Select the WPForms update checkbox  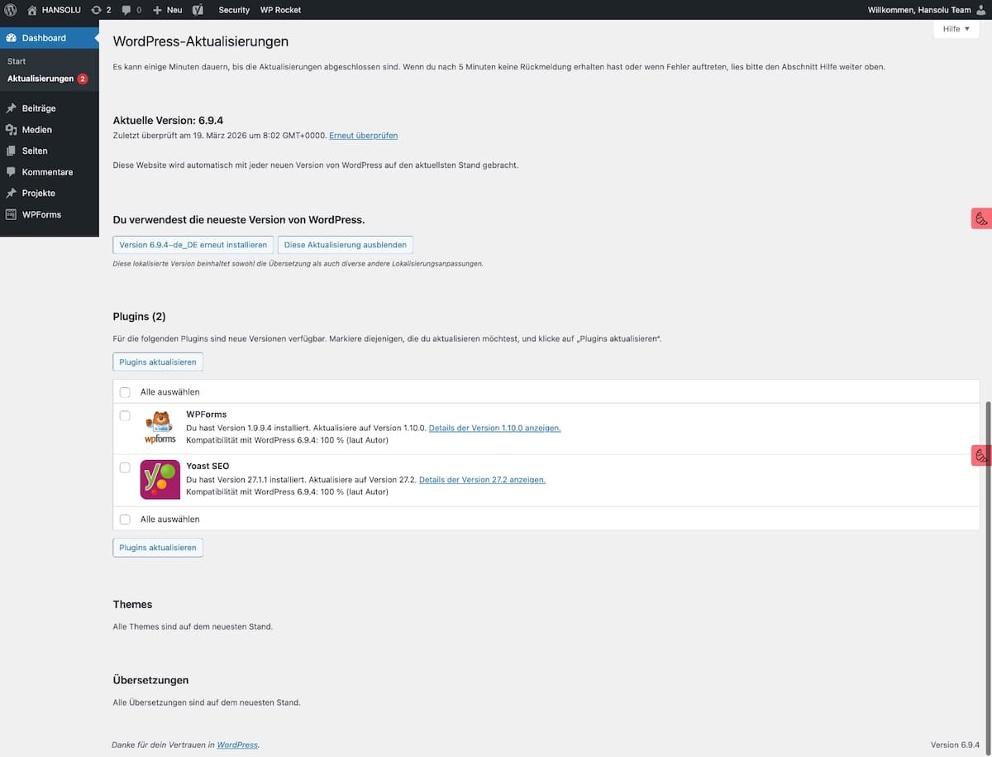point(125,416)
